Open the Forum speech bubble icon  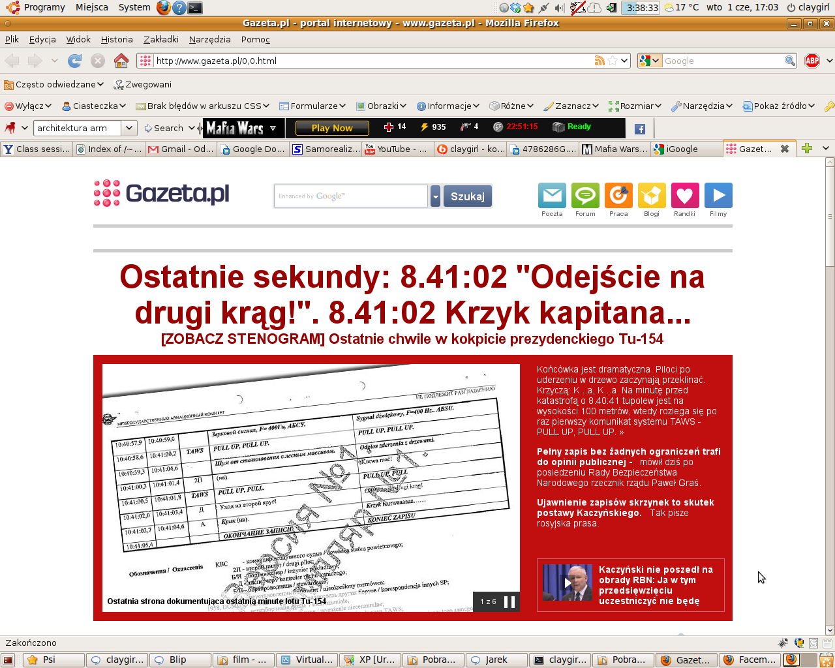[x=585, y=196]
